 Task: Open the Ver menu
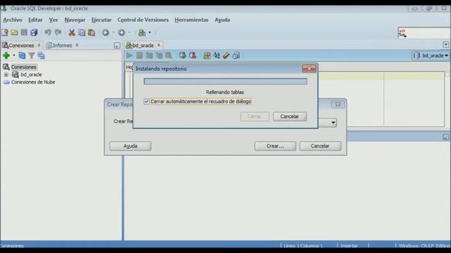(x=54, y=20)
